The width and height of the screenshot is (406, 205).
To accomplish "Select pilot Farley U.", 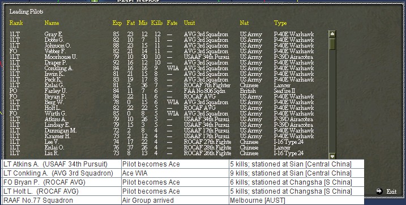I will (x=55, y=91).
